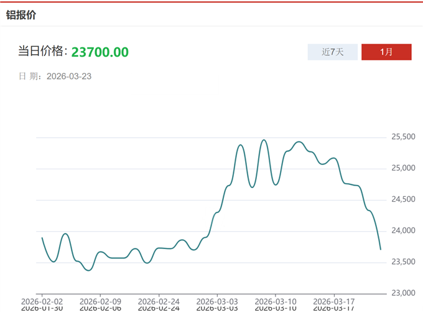The height and width of the screenshot is (312, 423).
Task: Click the 2026-02-02 x-axis label
Action: click(41, 300)
